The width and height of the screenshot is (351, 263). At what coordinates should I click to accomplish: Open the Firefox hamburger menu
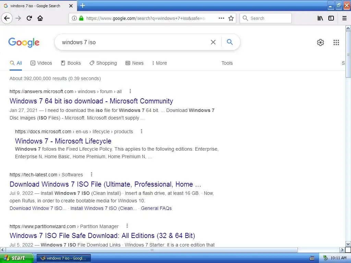344,18
